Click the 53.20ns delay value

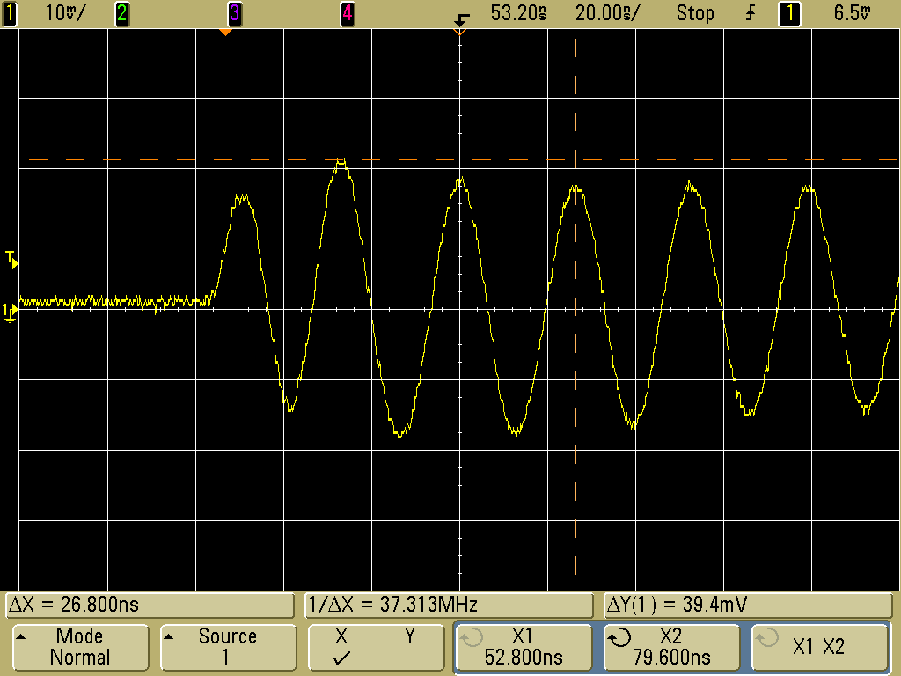[x=517, y=13]
